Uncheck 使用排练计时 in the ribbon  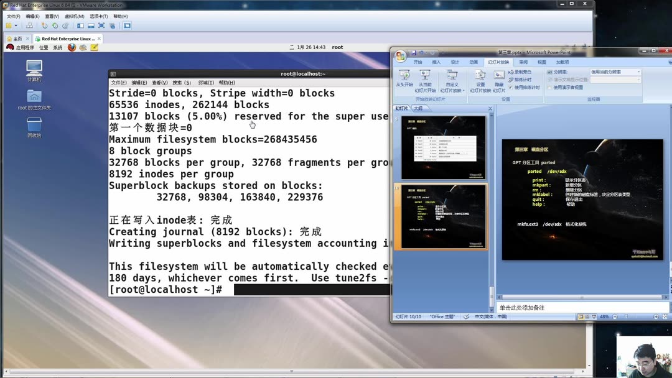[511, 87]
